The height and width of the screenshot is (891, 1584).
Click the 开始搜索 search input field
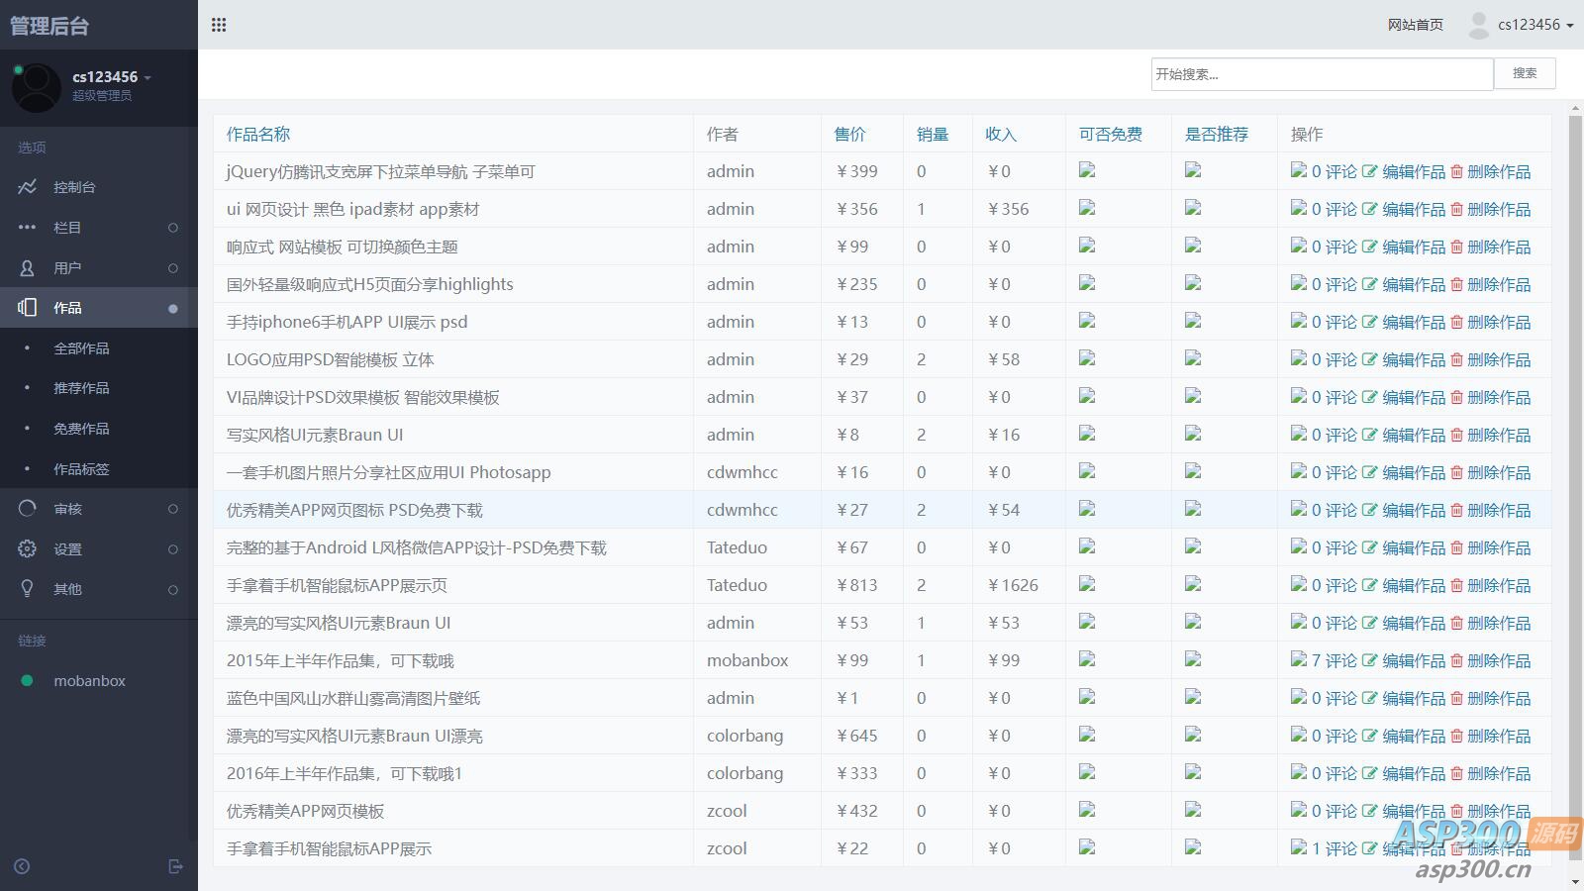tap(1322, 74)
